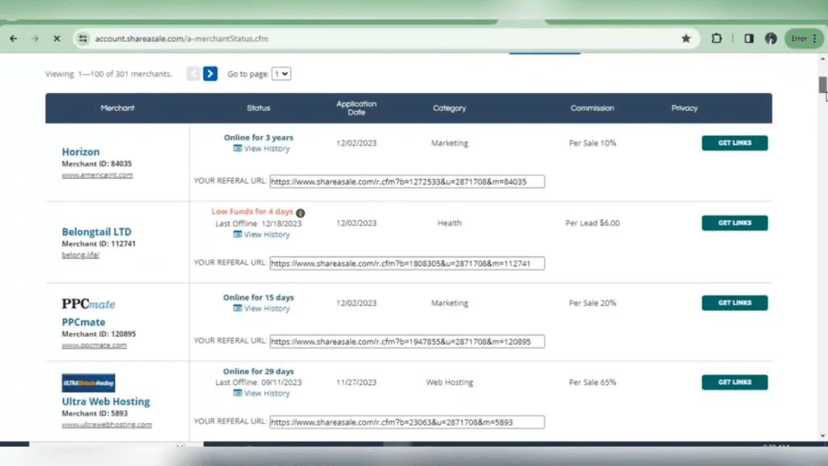Click the Privacy column header
Screen dimensions: 828x466
pyautogui.click(x=684, y=108)
